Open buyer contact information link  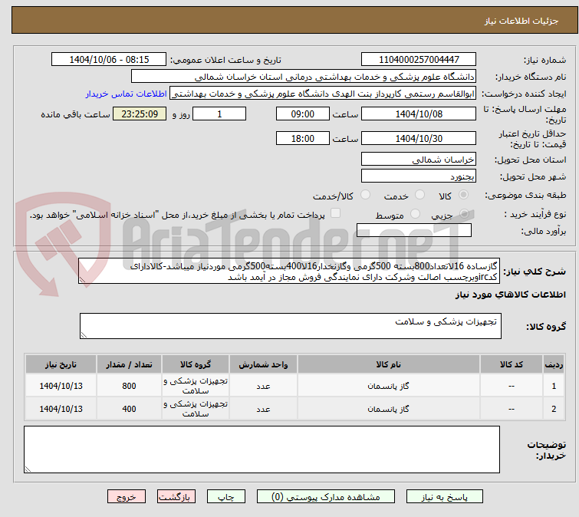click(127, 94)
